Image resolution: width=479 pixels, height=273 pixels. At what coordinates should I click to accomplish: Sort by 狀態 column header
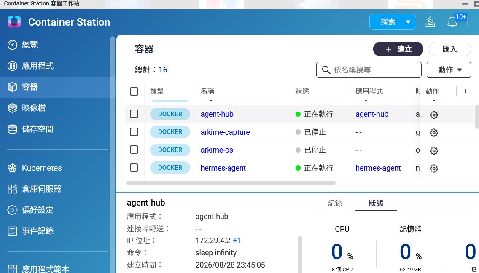click(302, 91)
